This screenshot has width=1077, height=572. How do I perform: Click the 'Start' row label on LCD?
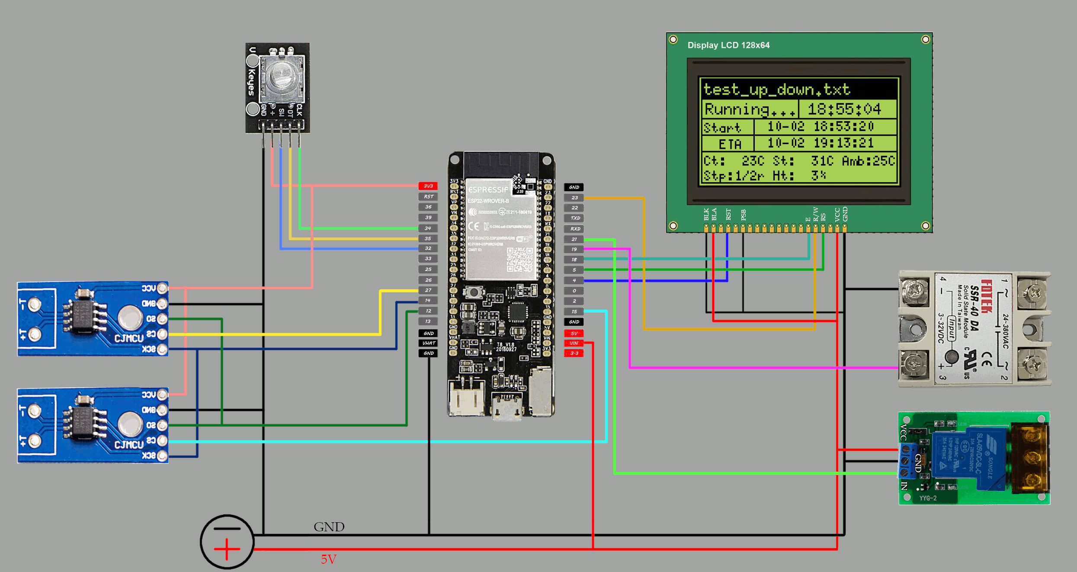[x=722, y=128]
